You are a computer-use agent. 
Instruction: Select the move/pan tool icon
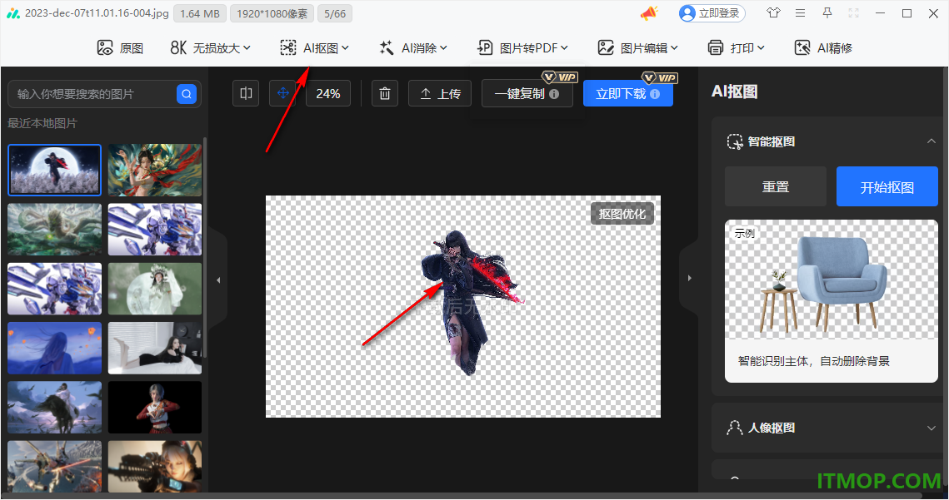[x=282, y=93]
